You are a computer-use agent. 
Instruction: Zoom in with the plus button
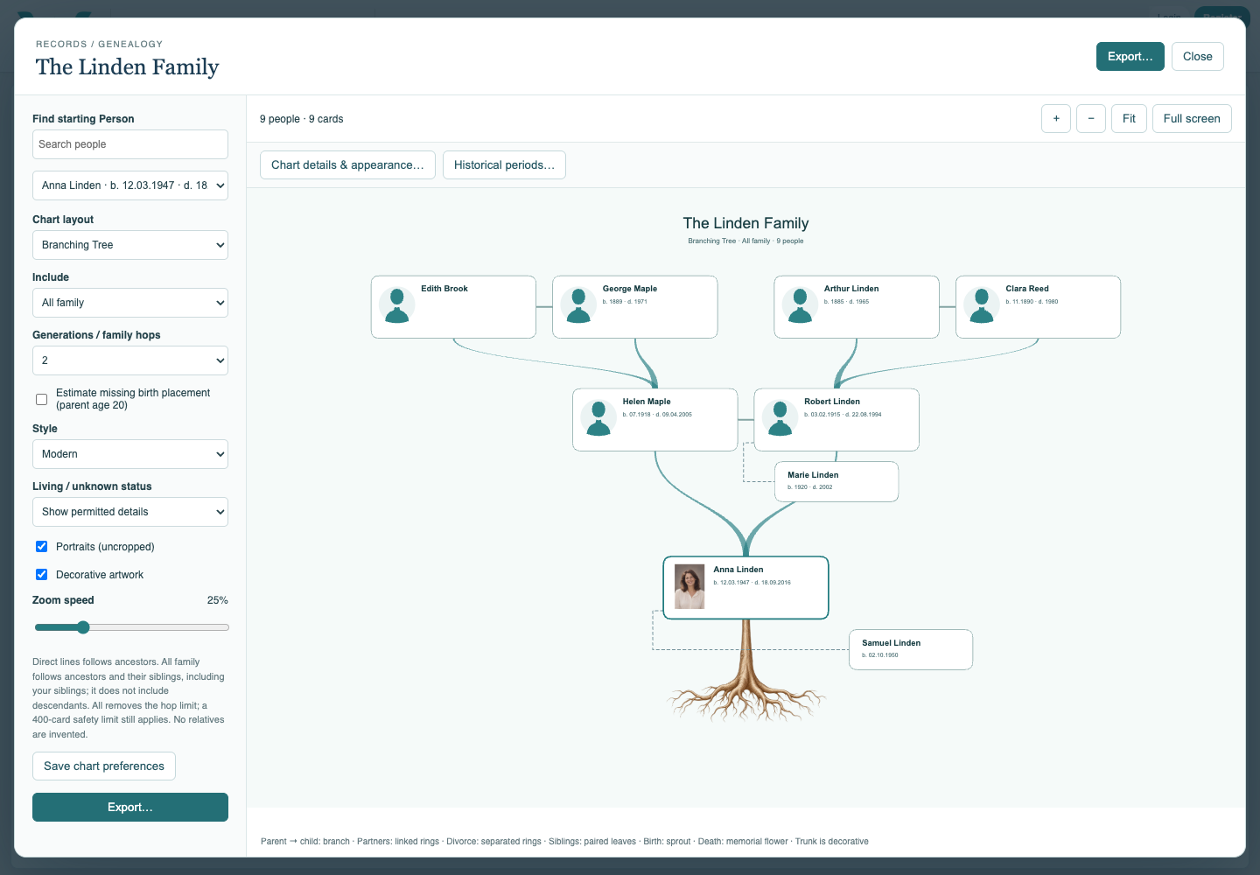(x=1056, y=119)
